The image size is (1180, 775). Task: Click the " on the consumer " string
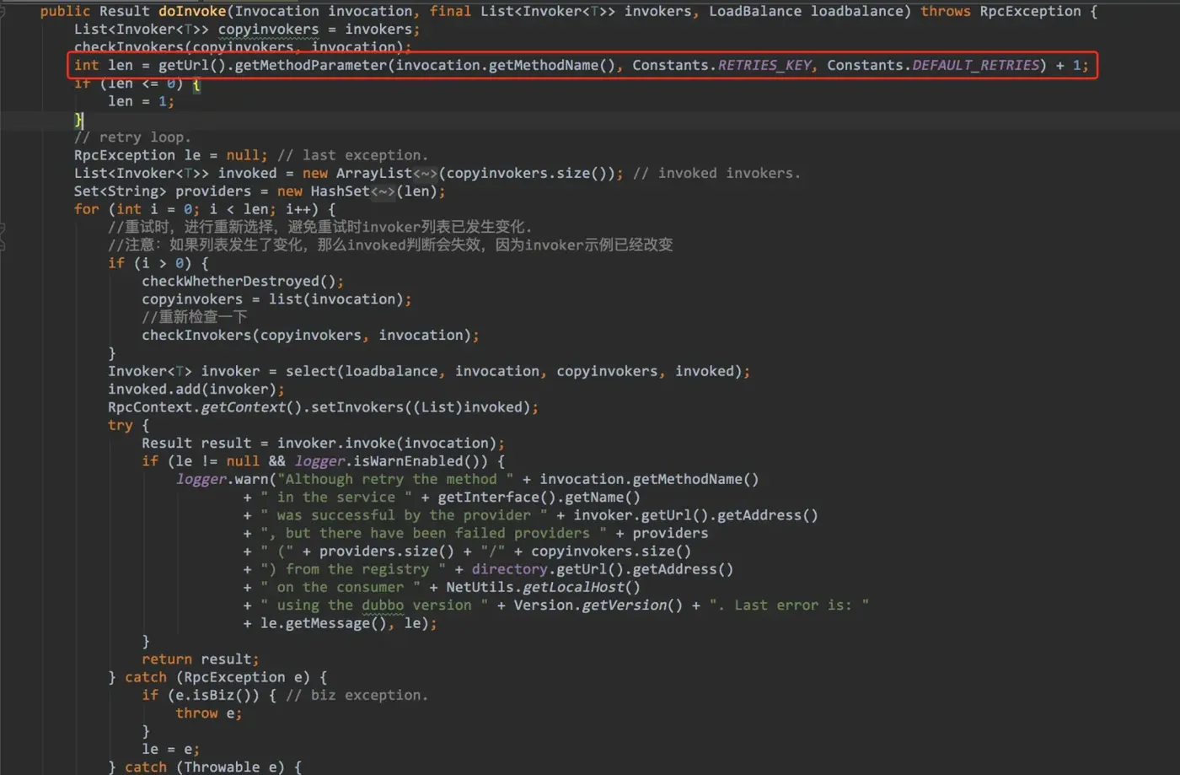(341, 587)
